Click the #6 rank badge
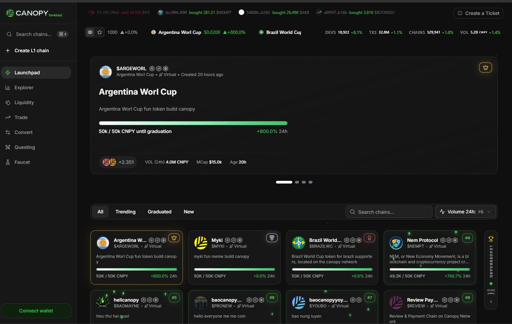The image size is (512, 324). [272, 297]
